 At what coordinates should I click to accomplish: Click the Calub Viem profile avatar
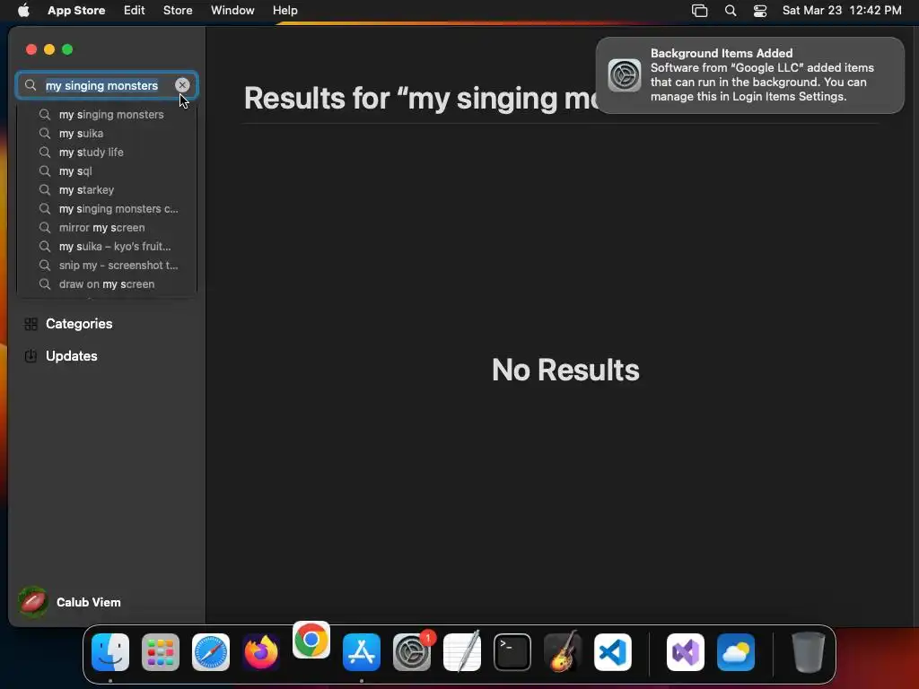pos(33,602)
